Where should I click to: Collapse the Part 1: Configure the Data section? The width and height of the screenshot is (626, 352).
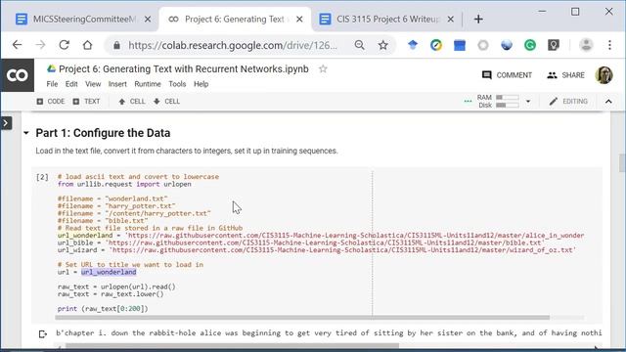(x=26, y=133)
